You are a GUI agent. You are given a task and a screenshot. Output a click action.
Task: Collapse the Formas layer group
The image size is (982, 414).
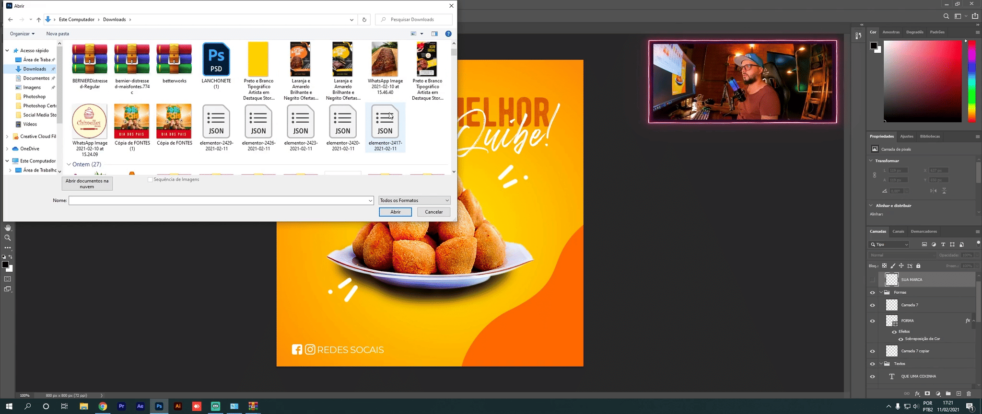[881, 292]
